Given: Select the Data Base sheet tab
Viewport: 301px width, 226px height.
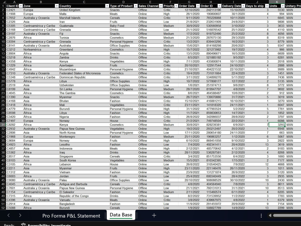Looking at the screenshot, I should [121, 215].
